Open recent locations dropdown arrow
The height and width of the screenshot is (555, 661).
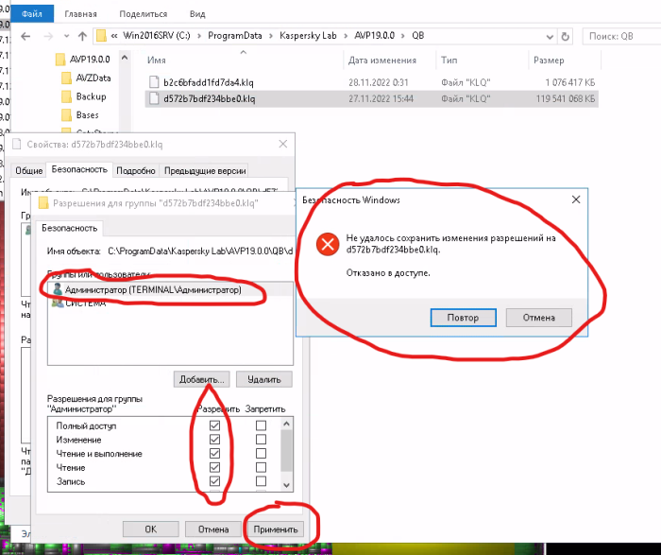pos(66,36)
